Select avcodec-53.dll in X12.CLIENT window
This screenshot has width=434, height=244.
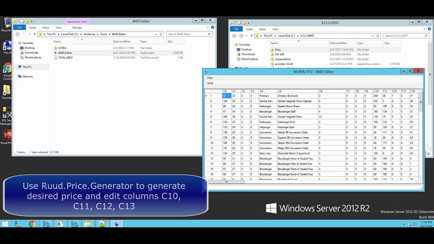tap(284, 64)
